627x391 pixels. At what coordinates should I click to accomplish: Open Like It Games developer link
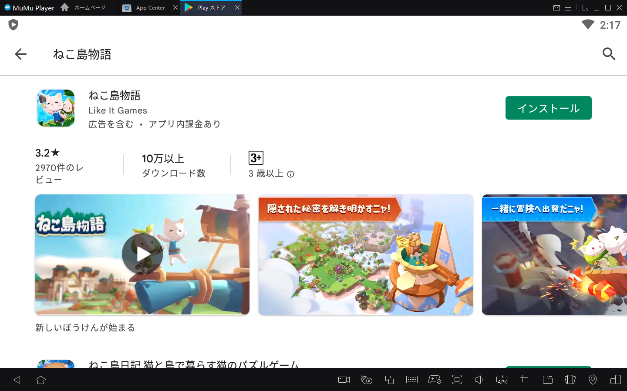click(118, 110)
